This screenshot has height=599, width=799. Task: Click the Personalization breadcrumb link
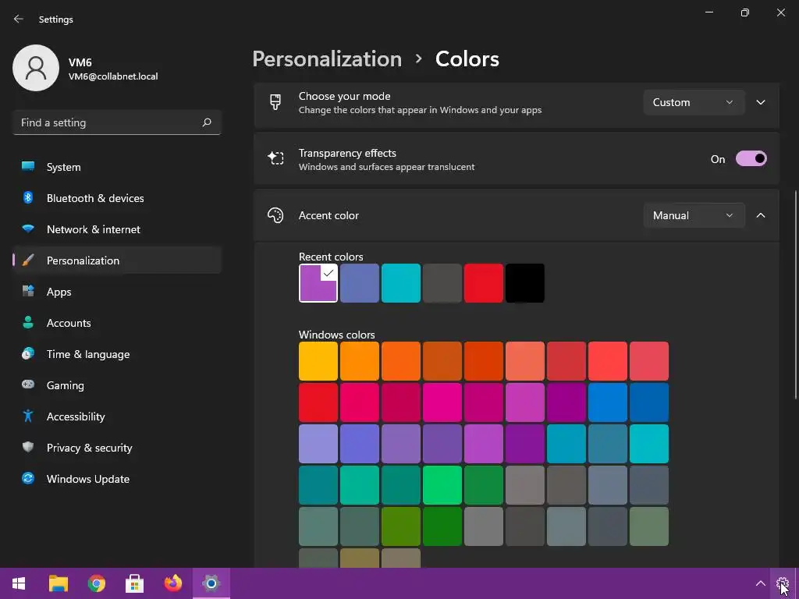327,59
